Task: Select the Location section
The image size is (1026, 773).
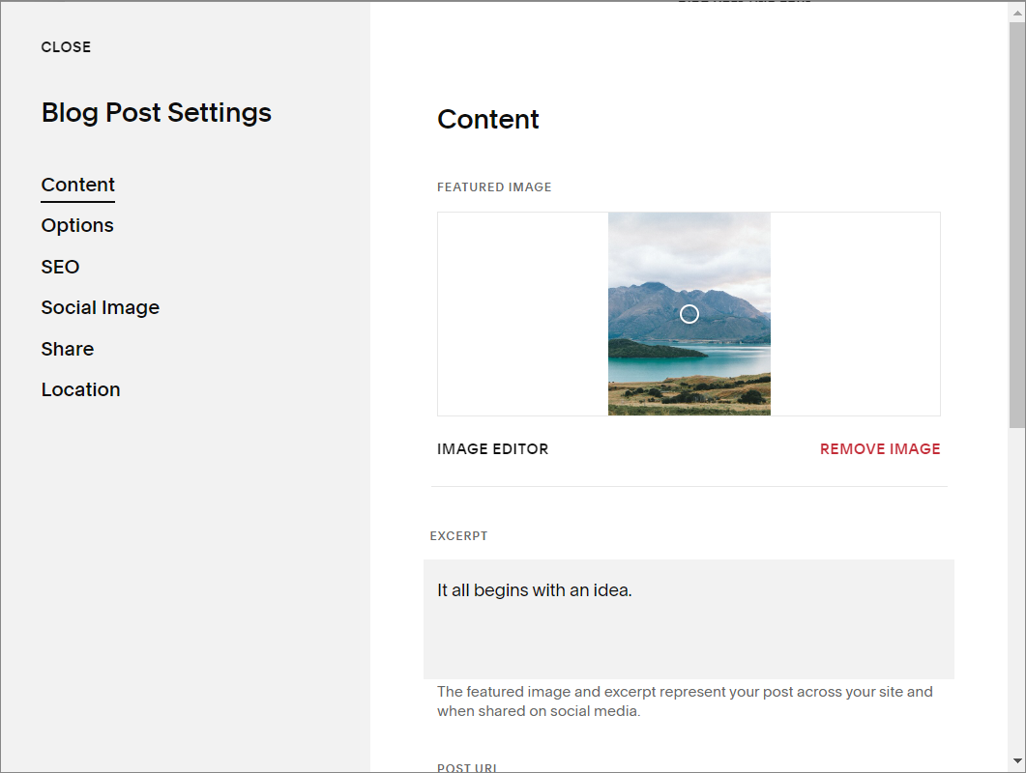Action: coord(80,389)
